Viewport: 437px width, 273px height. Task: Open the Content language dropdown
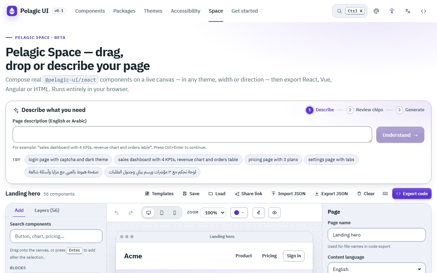pyautogui.click(x=377, y=269)
